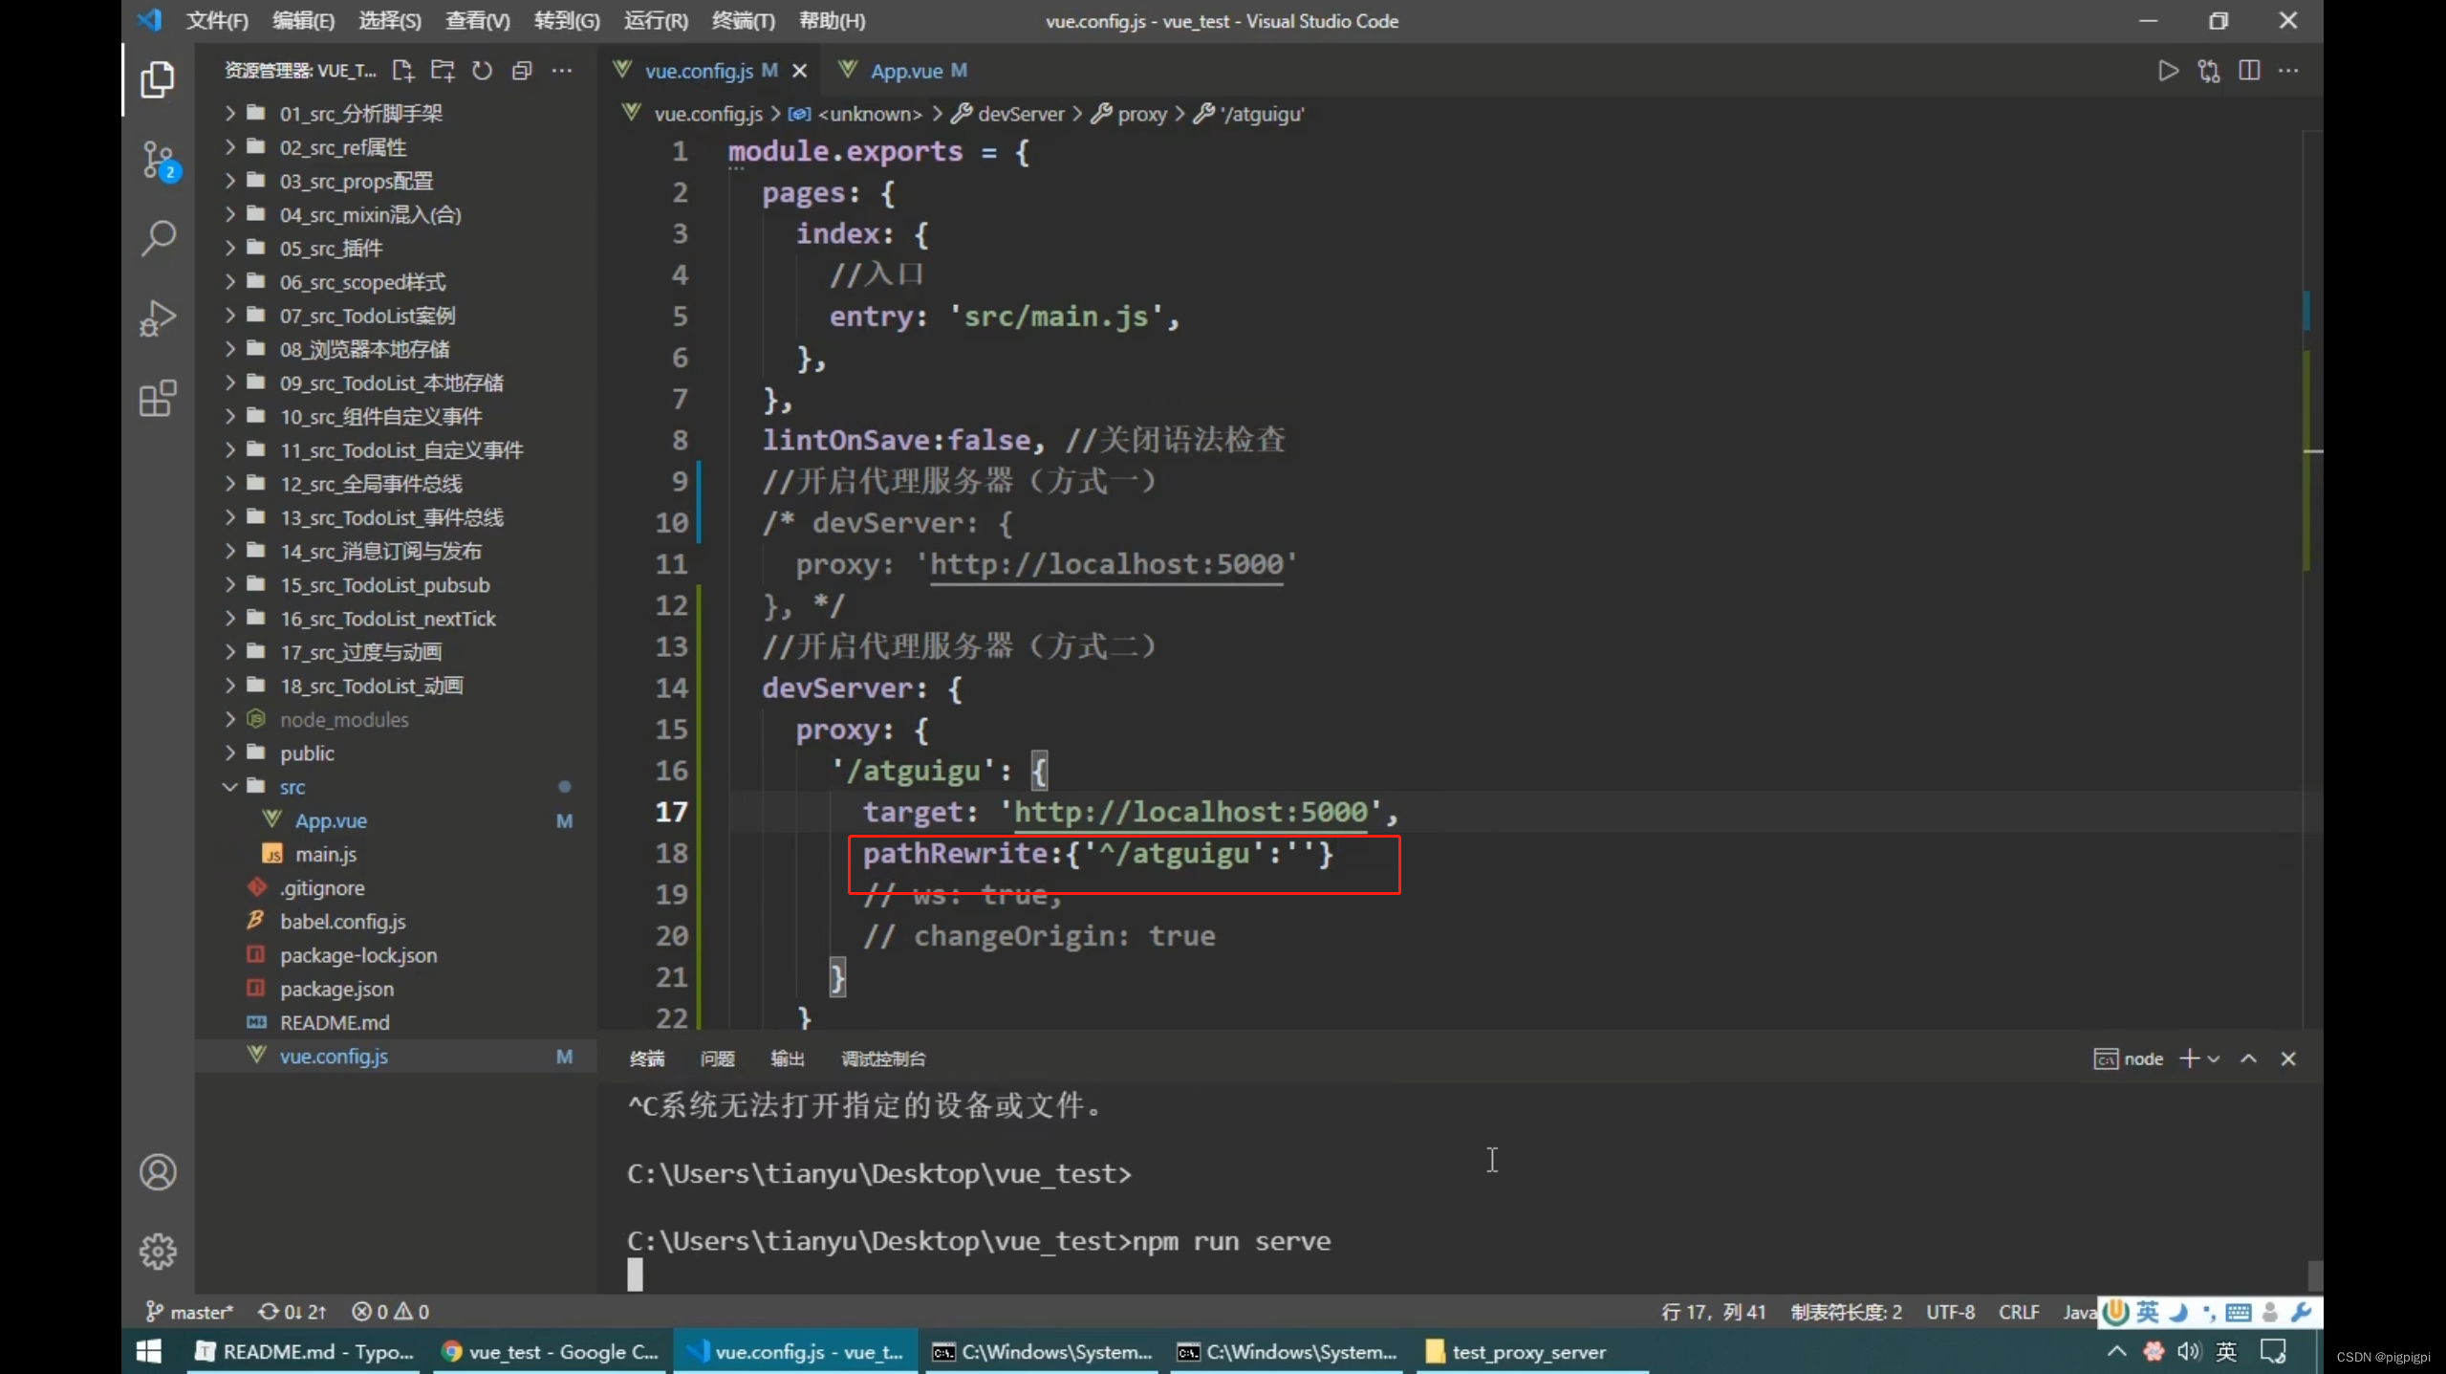Open the 运行(R) menu
Viewport: 2446px width, 1374px height.
coord(656,21)
